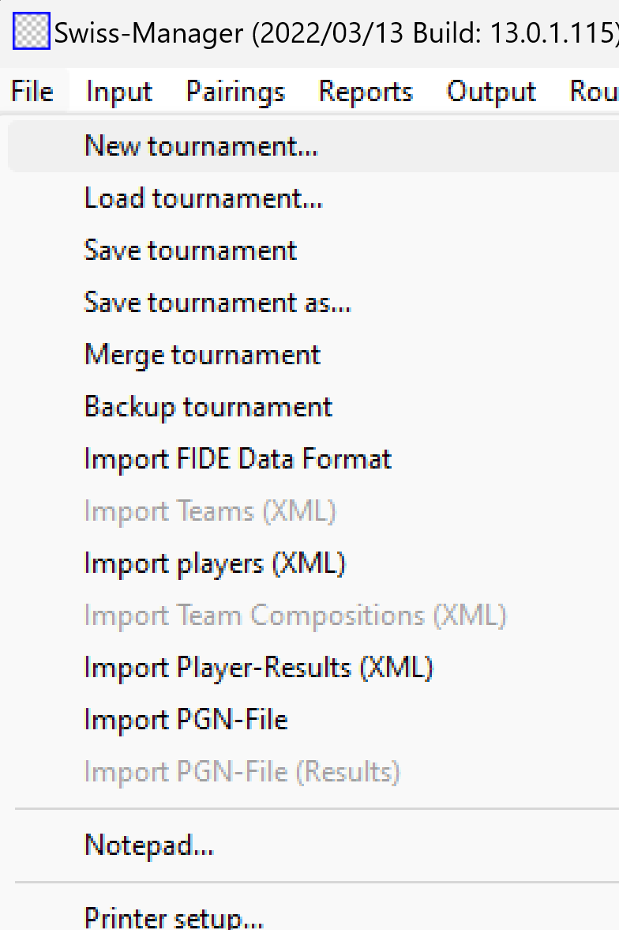Select the enabled Import PGN-File entry
Screen dimensions: 619x930
click(186, 720)
